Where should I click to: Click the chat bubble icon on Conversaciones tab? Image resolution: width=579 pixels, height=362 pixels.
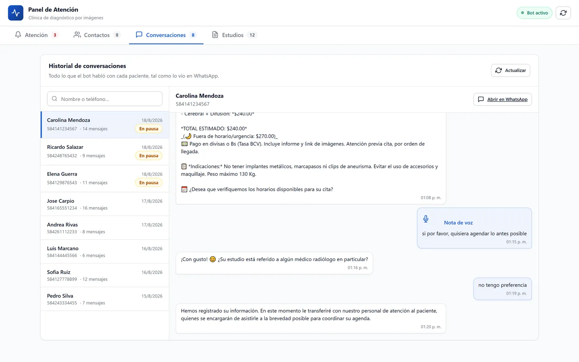(x=139, y=35)
